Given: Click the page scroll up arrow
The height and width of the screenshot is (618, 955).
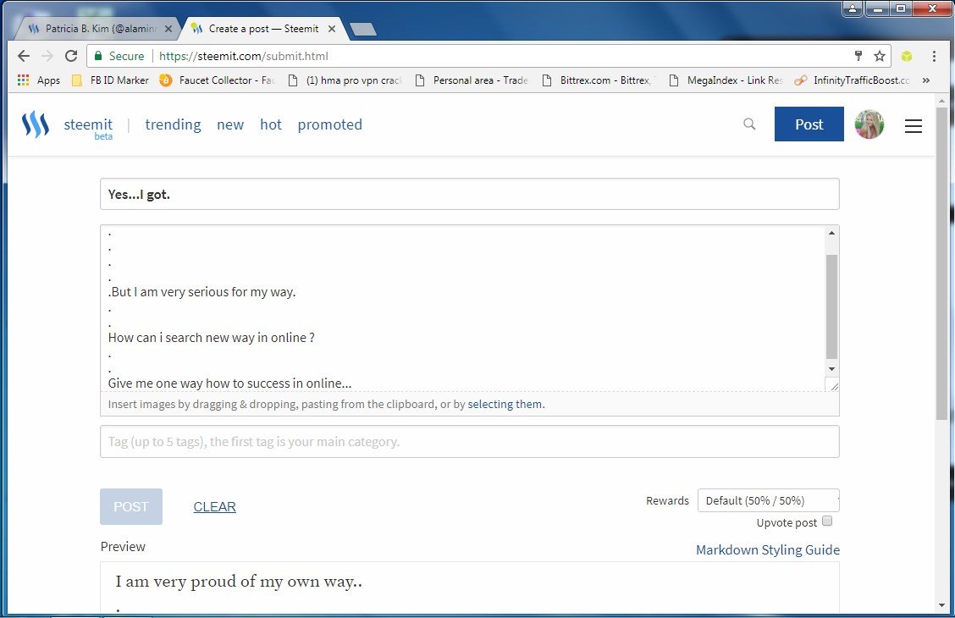Looking at the screenshot, I should 941,101.
